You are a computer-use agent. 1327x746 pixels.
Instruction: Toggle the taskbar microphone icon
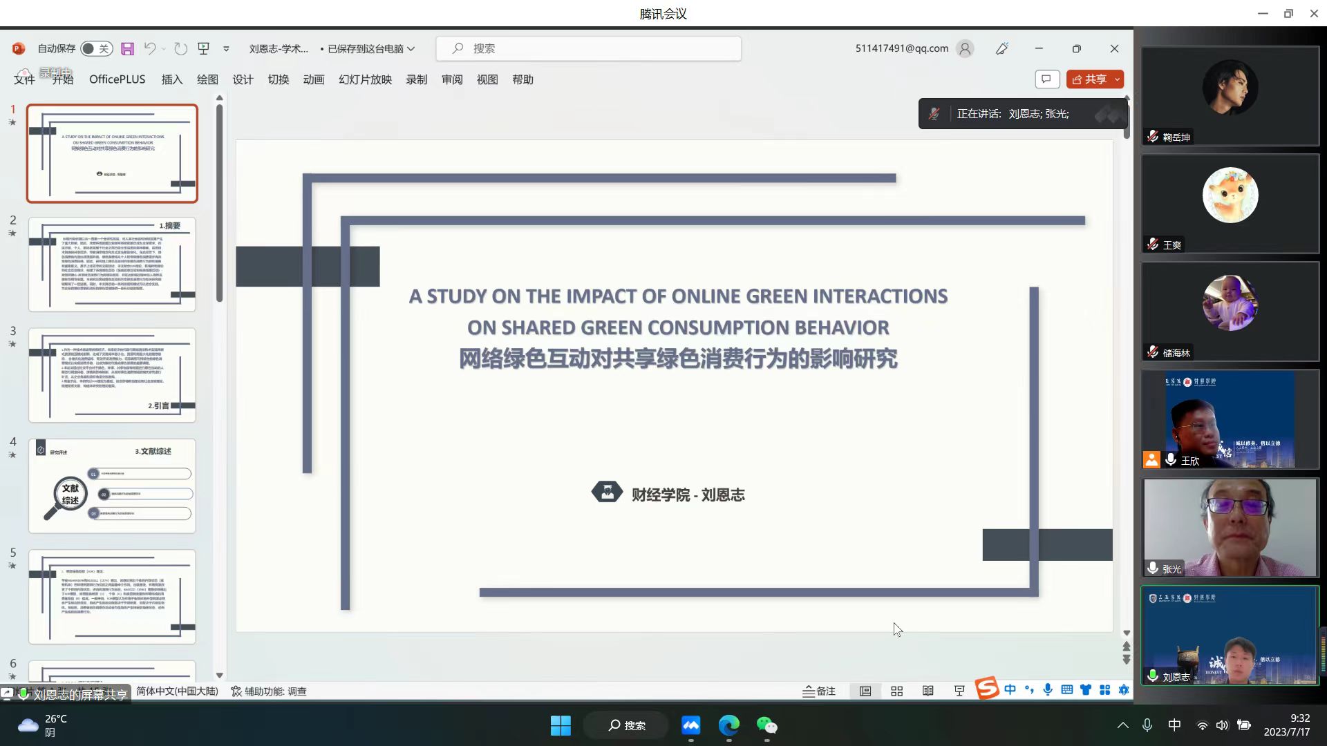(x=1147, y=725)
